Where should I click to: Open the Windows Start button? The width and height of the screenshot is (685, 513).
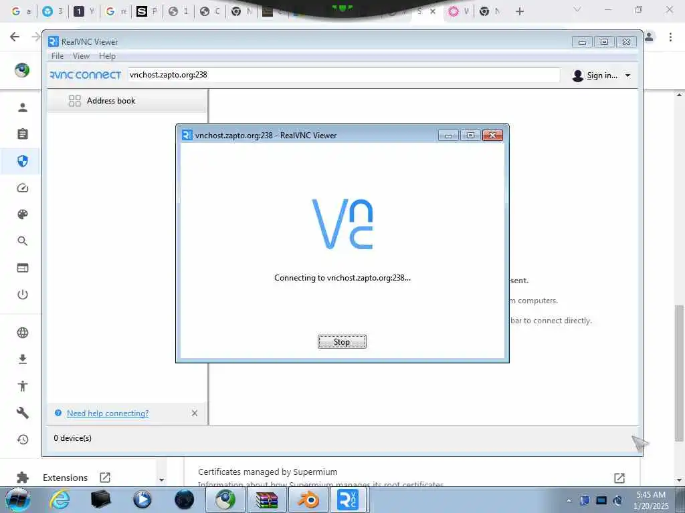coord(17,500)
